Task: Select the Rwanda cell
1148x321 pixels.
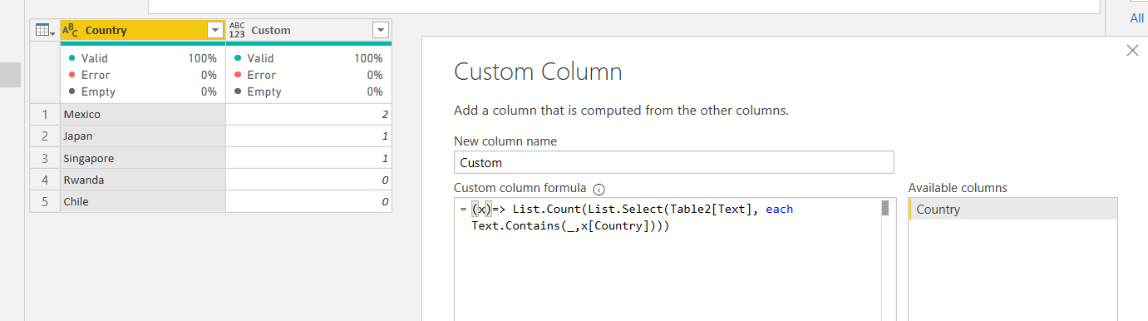Action: point(142,180)
